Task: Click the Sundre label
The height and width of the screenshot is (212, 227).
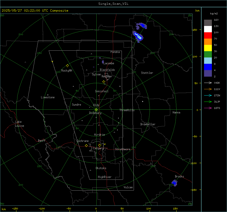Action: [76, 105]
